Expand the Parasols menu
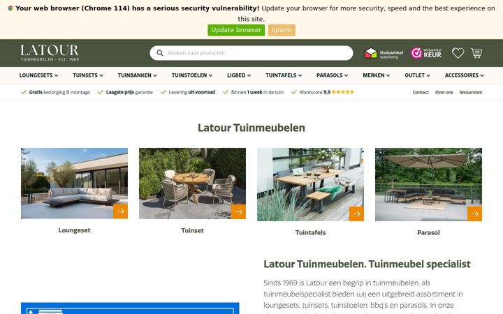This screenshot has width=503, height=314. 333,75
